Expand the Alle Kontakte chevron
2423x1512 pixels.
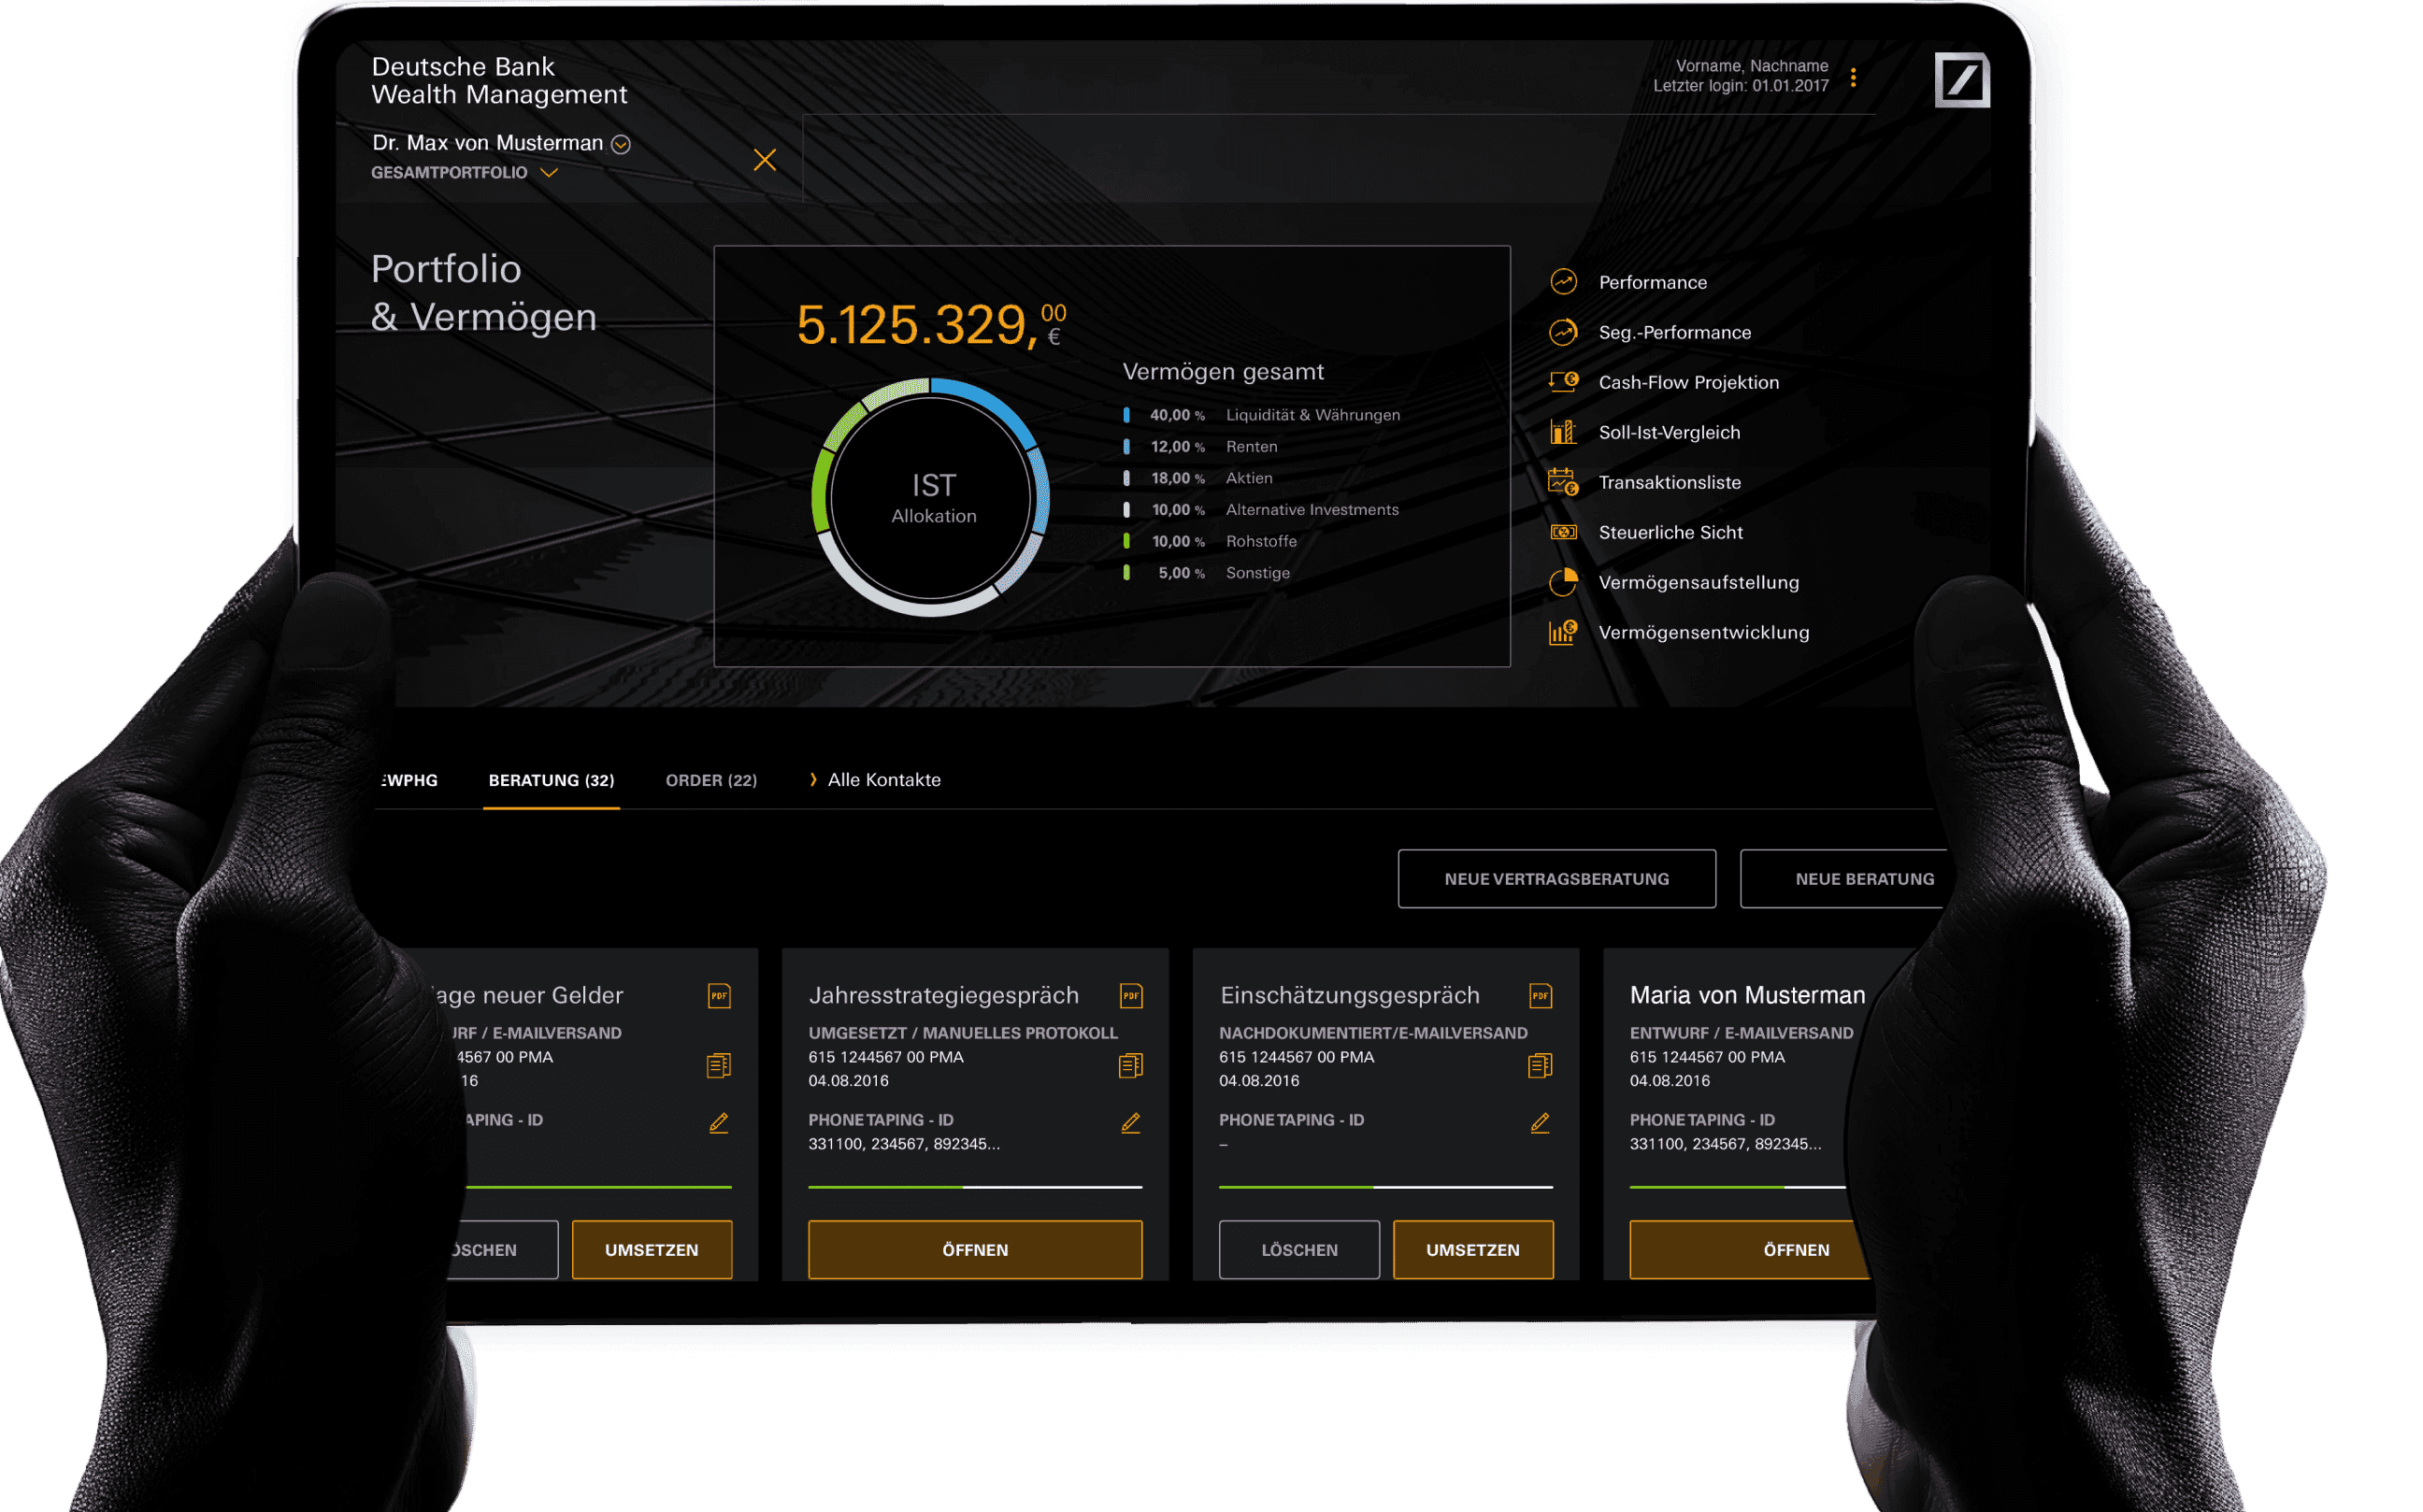point(812,779)
